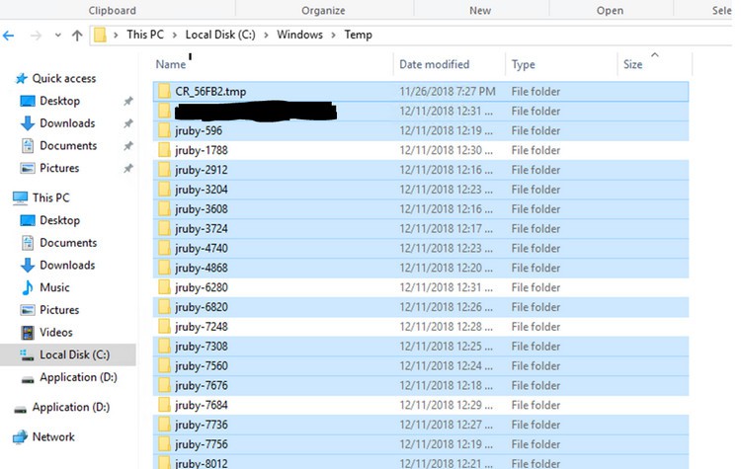The image size is (741, 469).
Task: Sort by Date modified column header
Action: click(435, 64)
